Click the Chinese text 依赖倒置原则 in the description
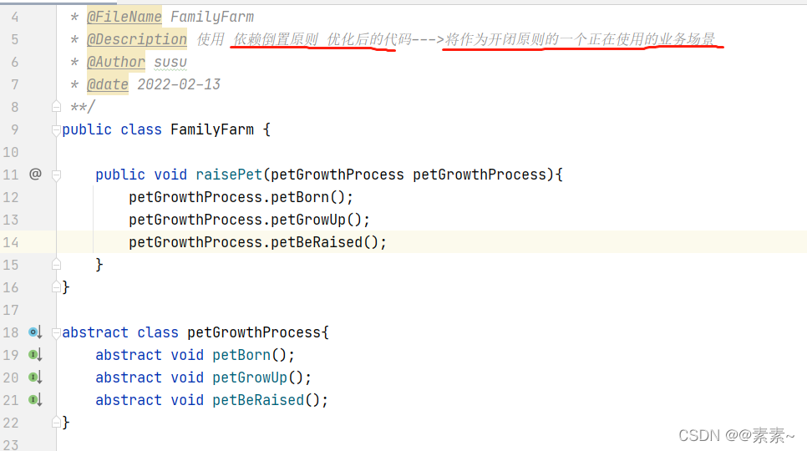The width and height of the screenshot is (807, 451). click(x=276, y=39)
